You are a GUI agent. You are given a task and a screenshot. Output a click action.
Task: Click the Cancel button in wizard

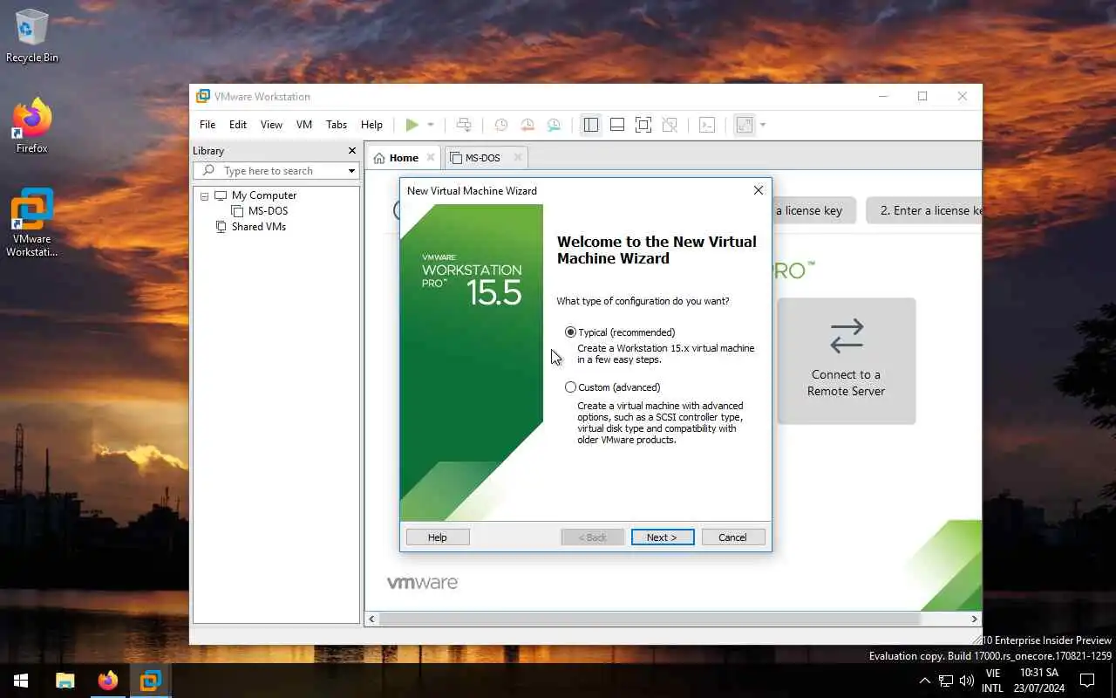733,537
